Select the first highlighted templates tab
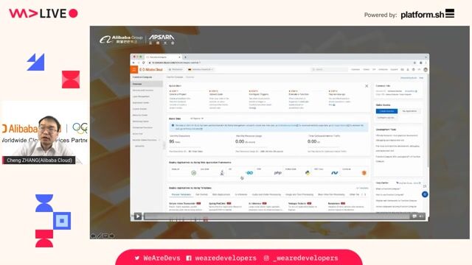 click(181, 194)
